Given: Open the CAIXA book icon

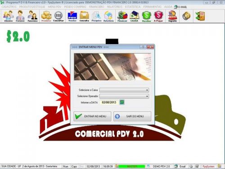Looking at the screenshot, I should (x=134, y=16).
